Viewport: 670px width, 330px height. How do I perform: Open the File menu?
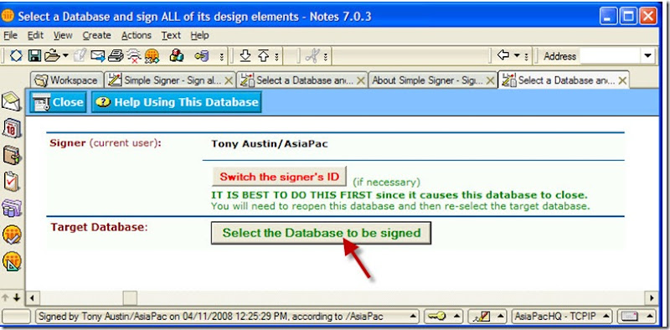click(10, 35)
